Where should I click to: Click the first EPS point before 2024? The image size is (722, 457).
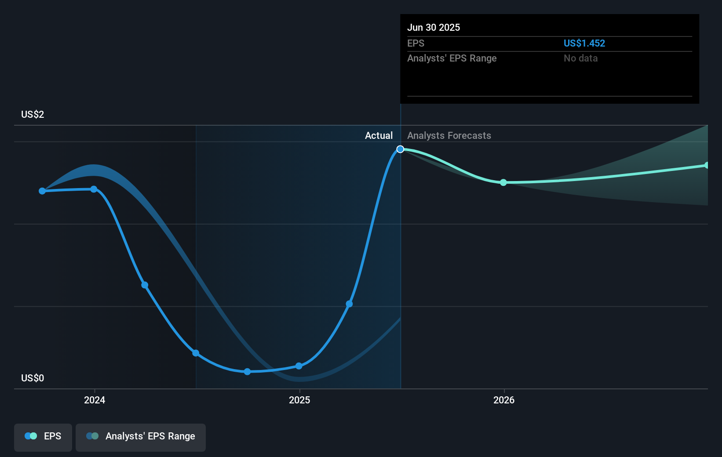(42, 191)
